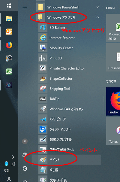120x182 pixels.
Task: Open the camera photo viewer taskbar icon
Action: [9, 58]
